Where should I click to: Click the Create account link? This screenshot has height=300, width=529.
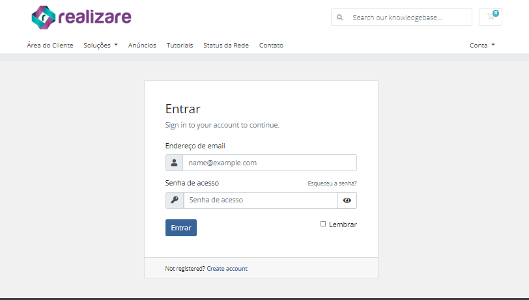pyautogui.click(x=227, y=269)
